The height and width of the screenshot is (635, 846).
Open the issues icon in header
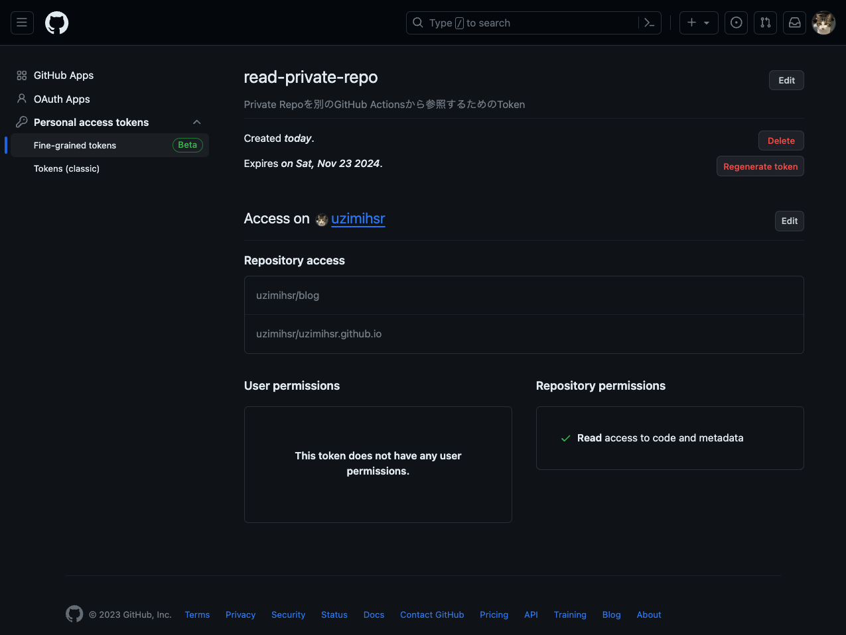736,23
